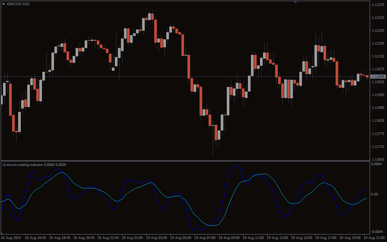Click the 19 Aug 03:00 time label
Image resolution: width=387 pixels, height=242 pixels.
pos(157,238)
